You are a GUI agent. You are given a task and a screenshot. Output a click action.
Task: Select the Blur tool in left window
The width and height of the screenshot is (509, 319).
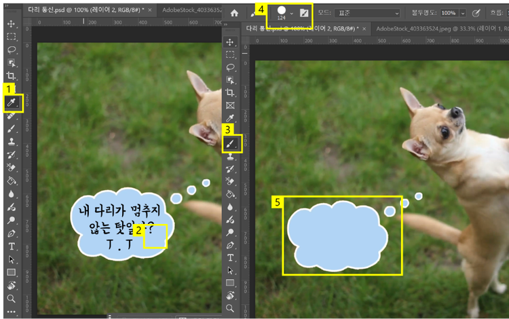[x=12, y=194]
